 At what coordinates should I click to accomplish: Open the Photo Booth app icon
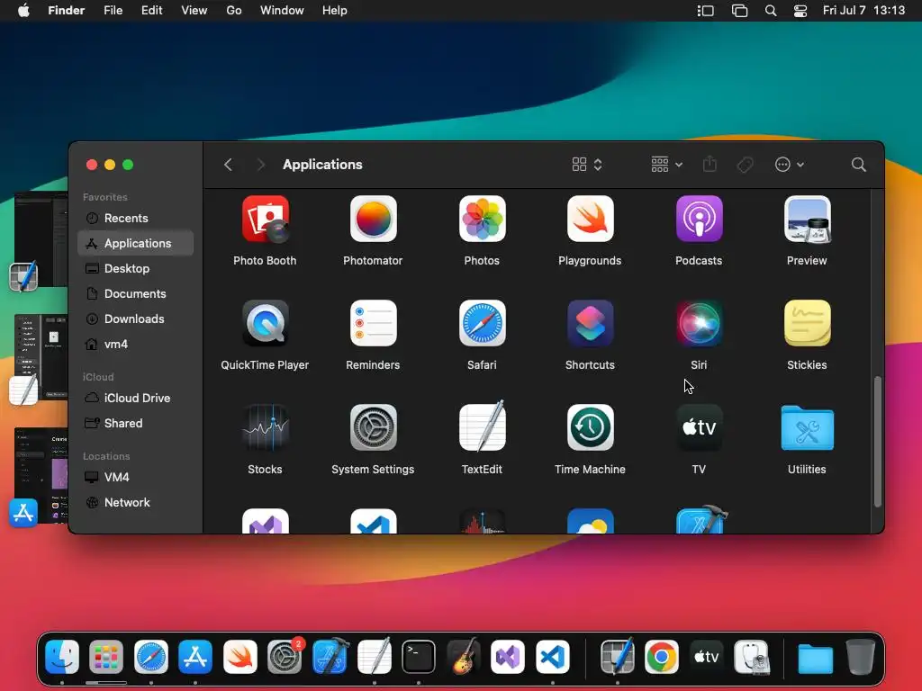coord(266,220)
